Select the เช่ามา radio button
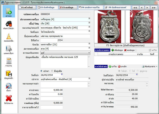The height and width of the screenshot is (114, 159). click(x=41, y=71)
